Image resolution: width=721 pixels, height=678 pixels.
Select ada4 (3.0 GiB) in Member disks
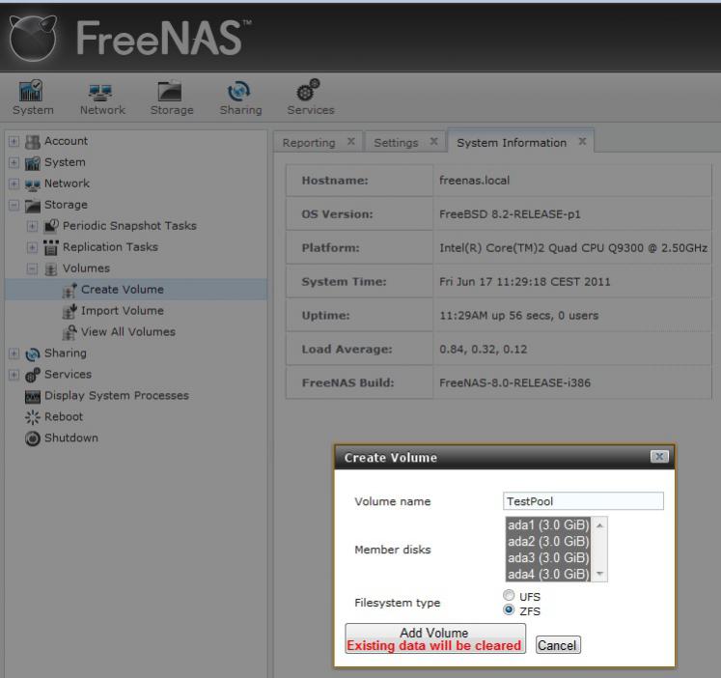pos(548,574)
